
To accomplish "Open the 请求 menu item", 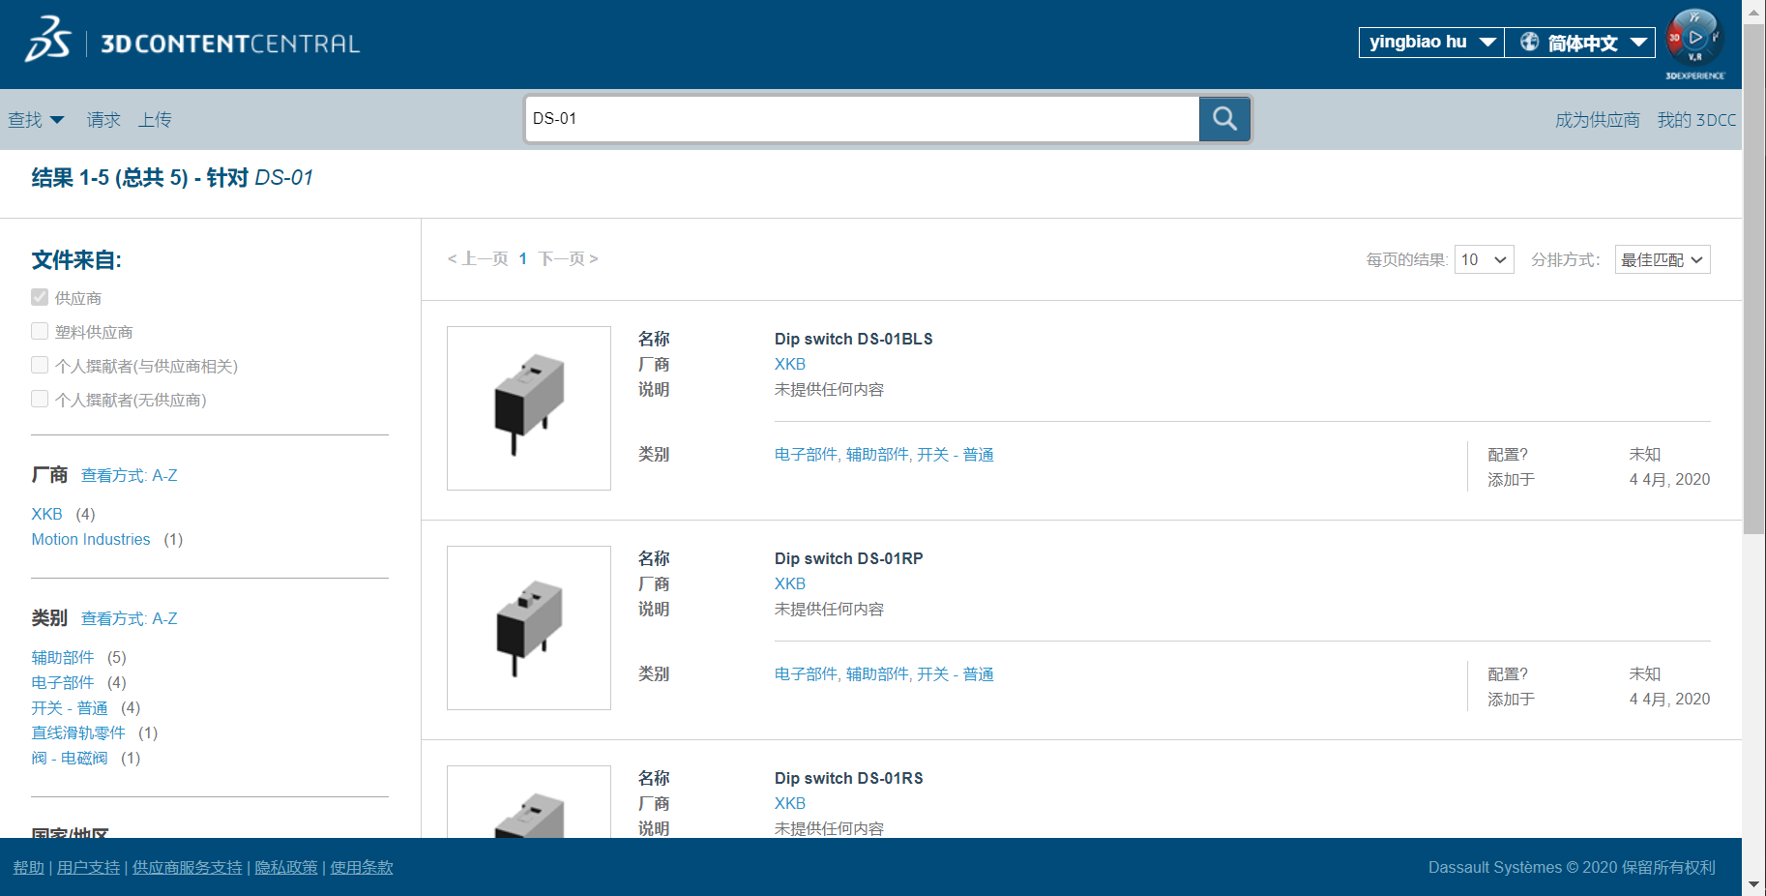I will point(103,120).
